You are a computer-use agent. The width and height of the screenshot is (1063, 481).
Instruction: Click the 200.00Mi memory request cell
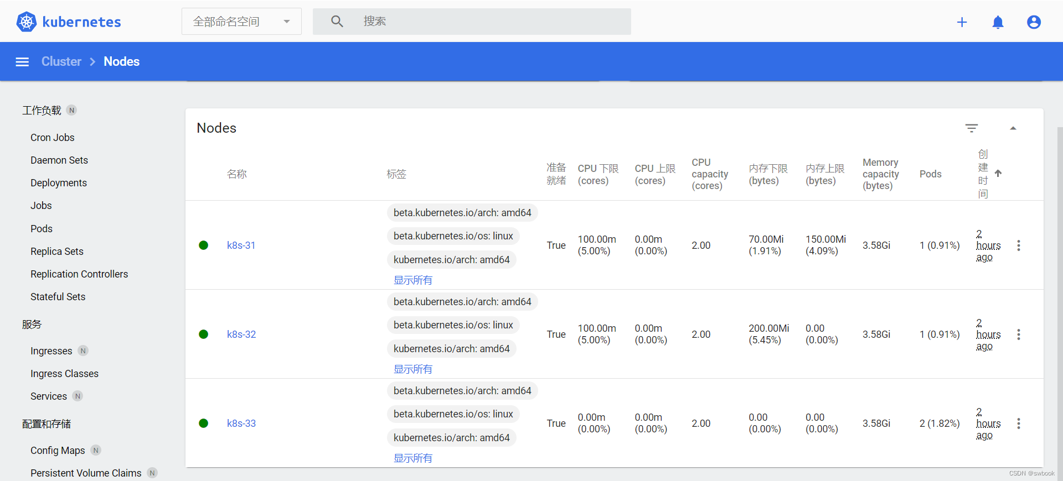coord(769,334)
